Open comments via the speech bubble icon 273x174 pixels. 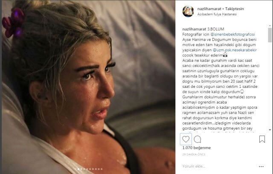[x=197, y=139]
